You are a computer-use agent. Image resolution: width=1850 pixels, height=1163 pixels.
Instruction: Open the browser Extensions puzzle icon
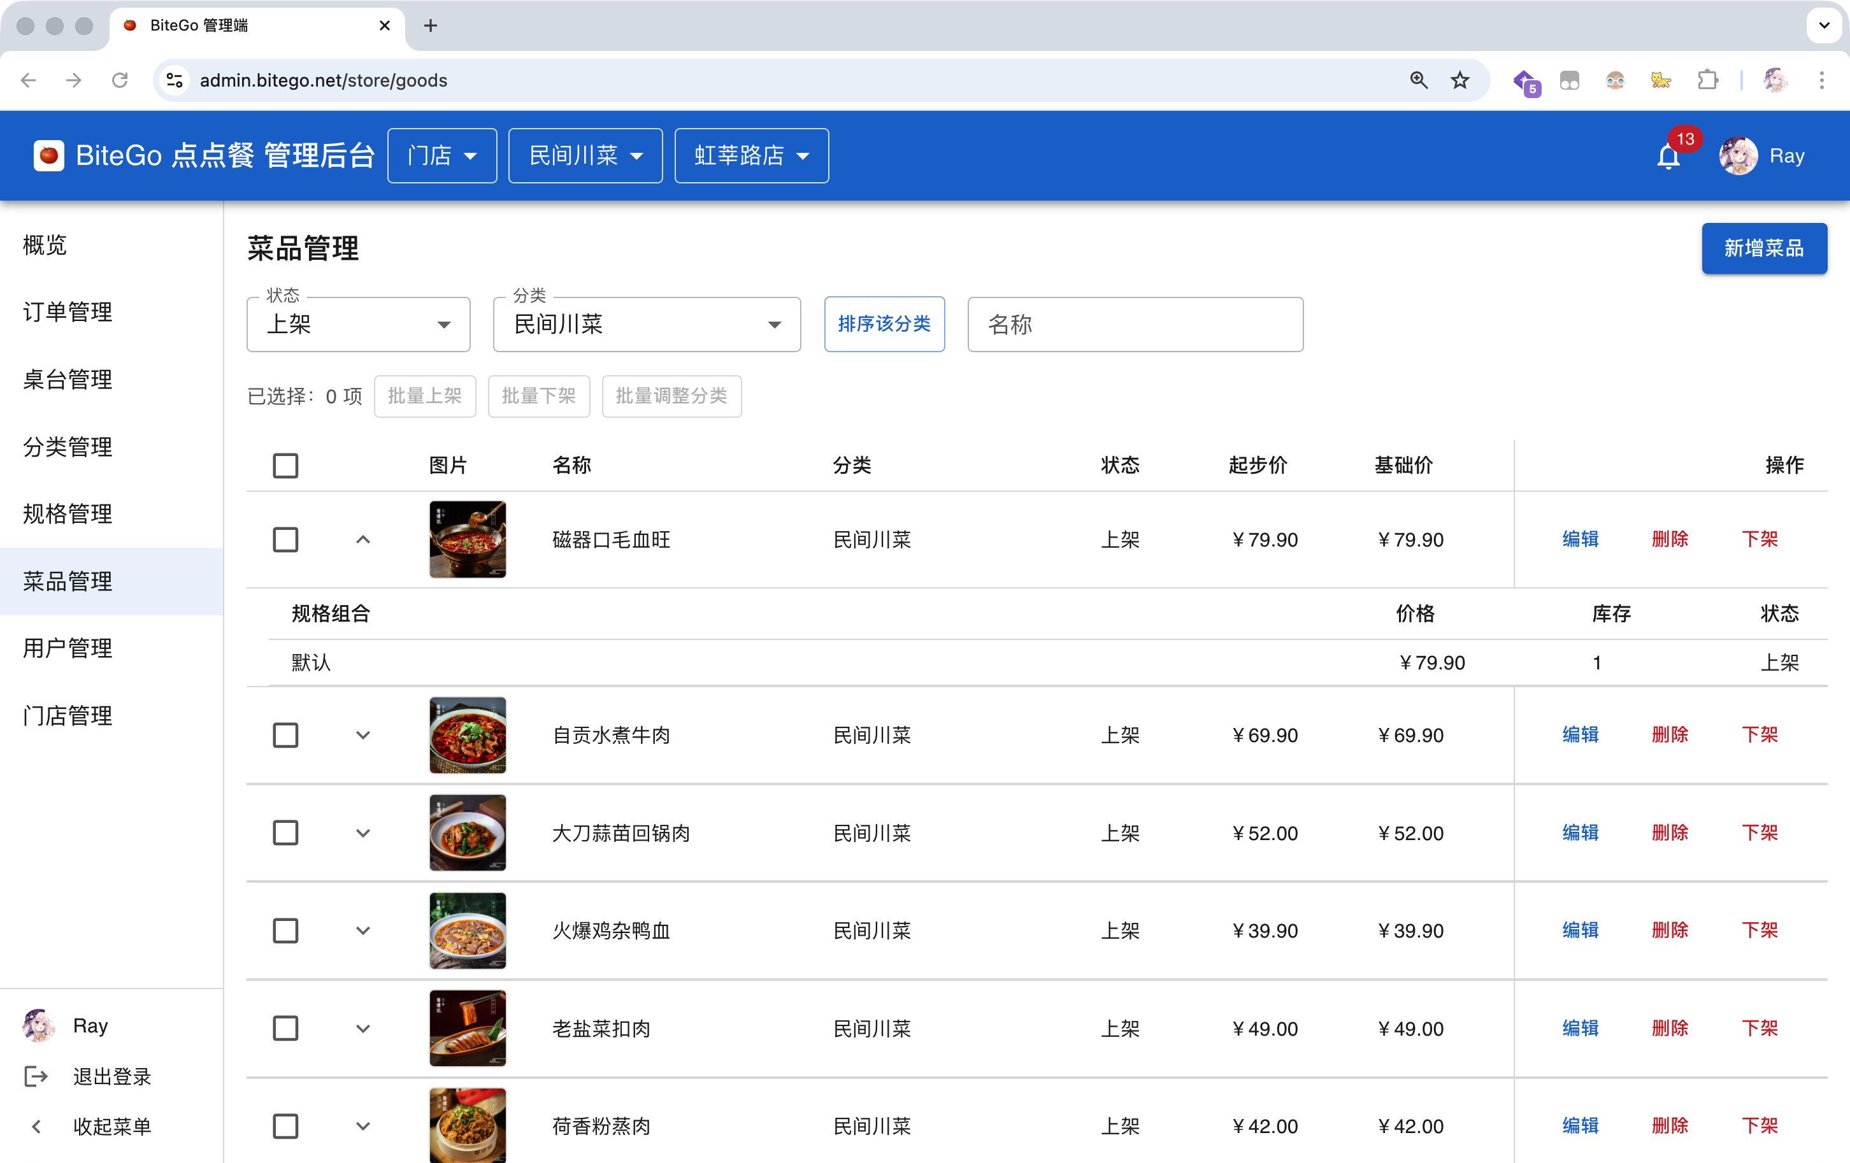click(x=1707, y=80)
